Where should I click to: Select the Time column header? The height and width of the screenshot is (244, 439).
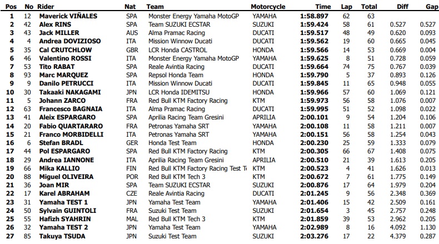pyautogui.click(x=323, y=7)
